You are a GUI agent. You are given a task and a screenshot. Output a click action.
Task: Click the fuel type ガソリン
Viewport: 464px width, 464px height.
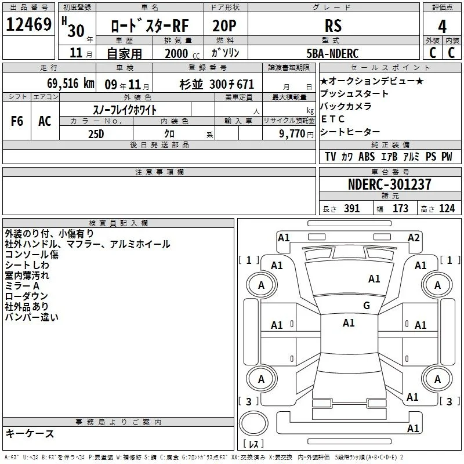pos(225,53)
